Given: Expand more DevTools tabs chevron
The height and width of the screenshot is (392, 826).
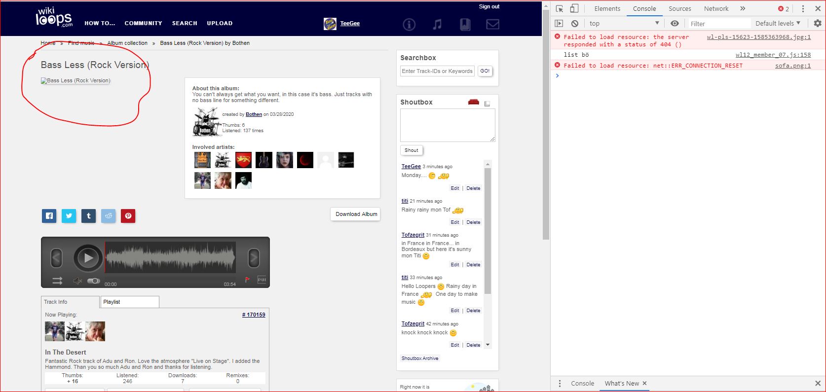Looking at the screenshot, I should 743,8.
